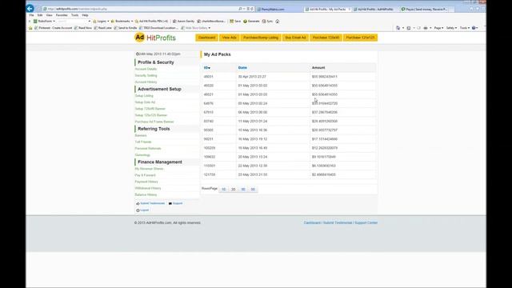Click the Dashboard yellow button
This screenshot has height=288, width=512.
point(206,38)
